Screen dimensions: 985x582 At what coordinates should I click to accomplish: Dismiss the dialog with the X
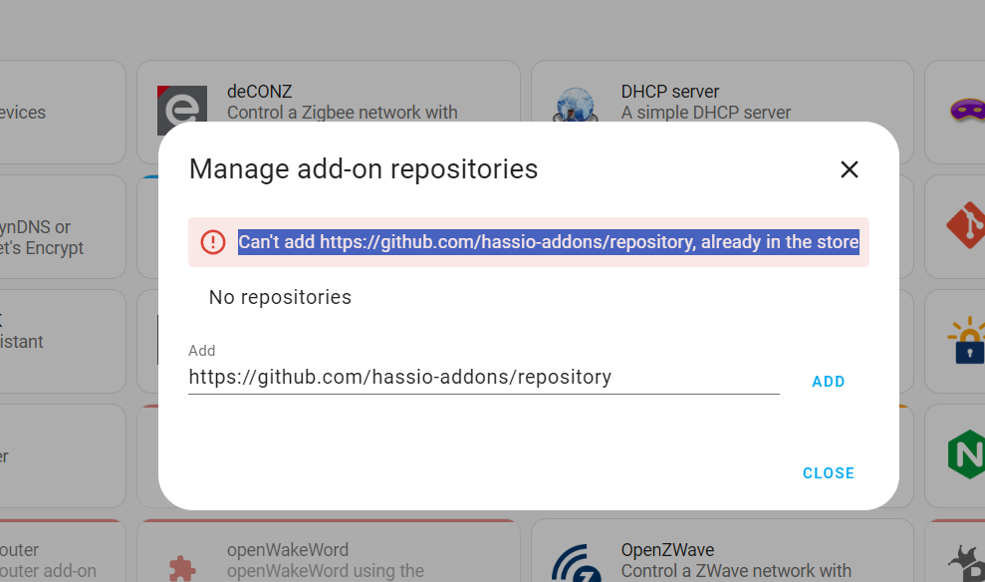click(x=849, y=169)
